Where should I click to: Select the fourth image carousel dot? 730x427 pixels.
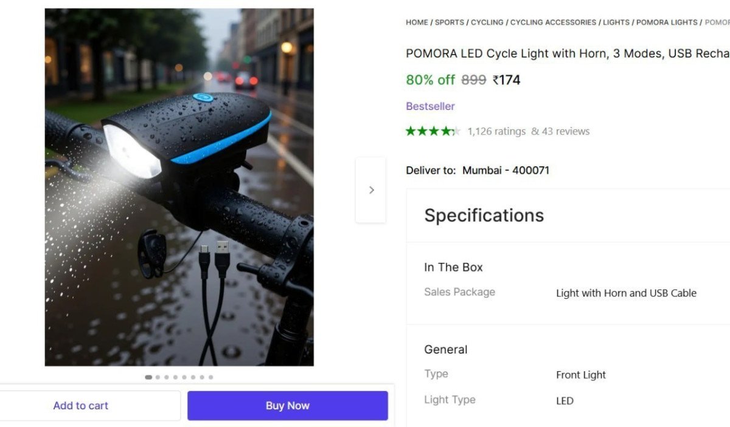pyautogui.click(x=176, y=377)
